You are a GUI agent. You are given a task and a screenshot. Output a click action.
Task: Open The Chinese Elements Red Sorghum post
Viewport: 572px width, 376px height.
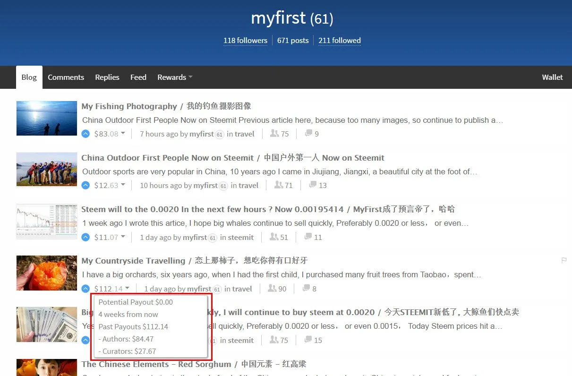tap(194, 364)
